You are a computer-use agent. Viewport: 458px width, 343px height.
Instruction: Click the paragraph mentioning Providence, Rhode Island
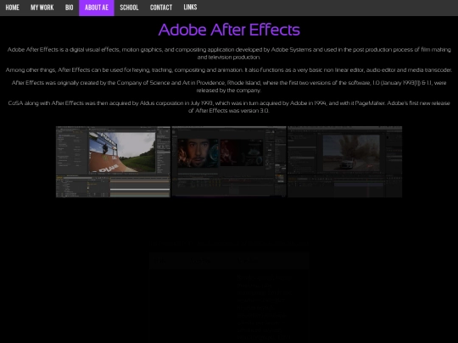229,86
